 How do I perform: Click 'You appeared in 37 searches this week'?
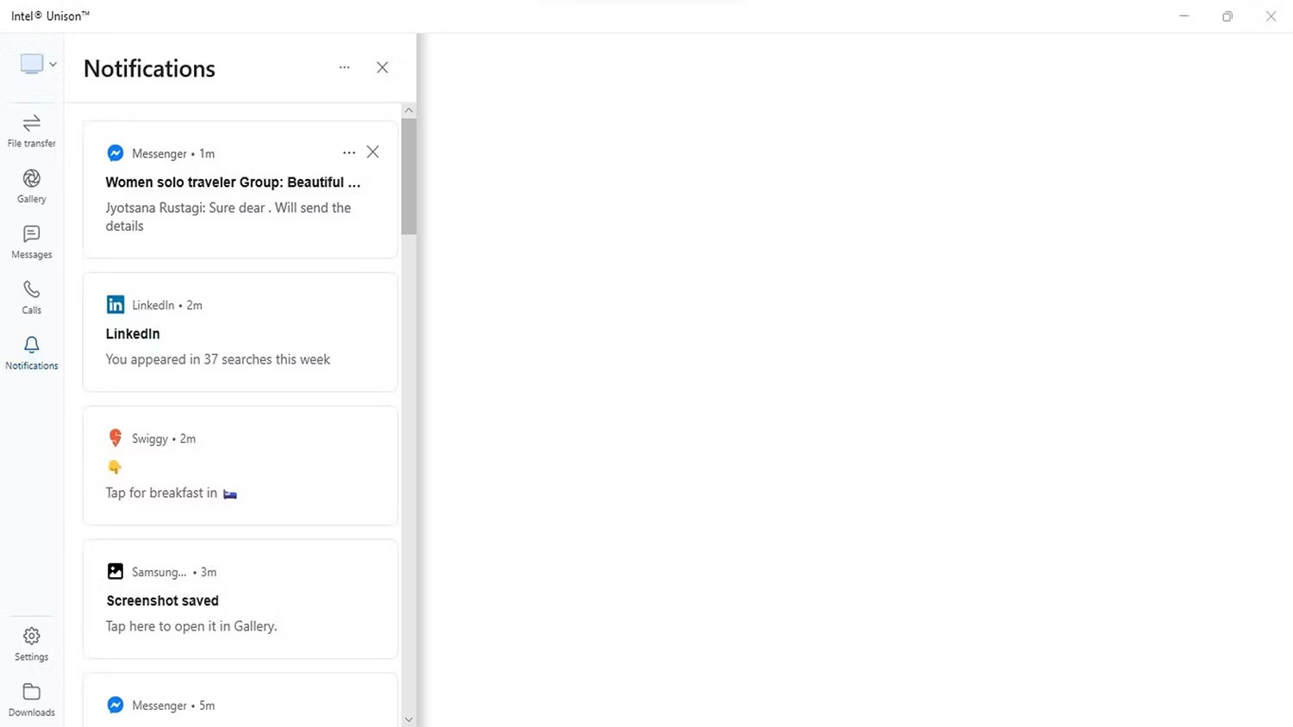click(x=218, y=360)
